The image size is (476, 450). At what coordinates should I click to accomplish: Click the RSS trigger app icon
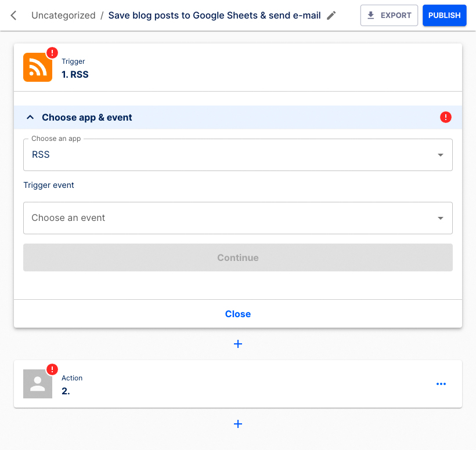[37, 67]
